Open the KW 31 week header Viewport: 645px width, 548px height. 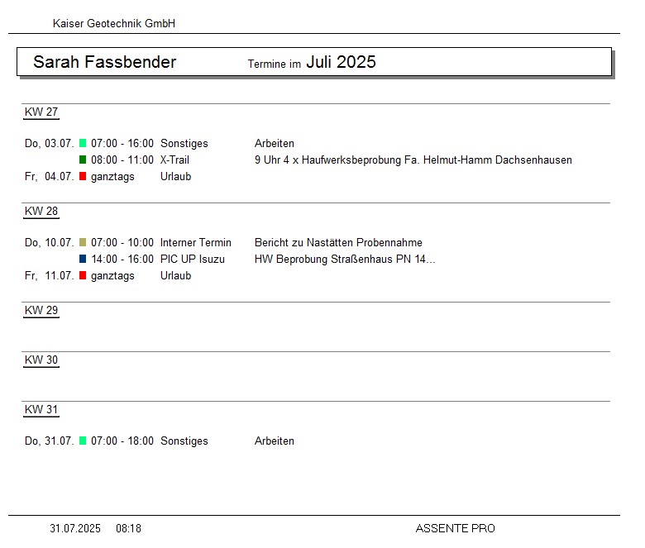pyautogui.click(x=41, y=410)
